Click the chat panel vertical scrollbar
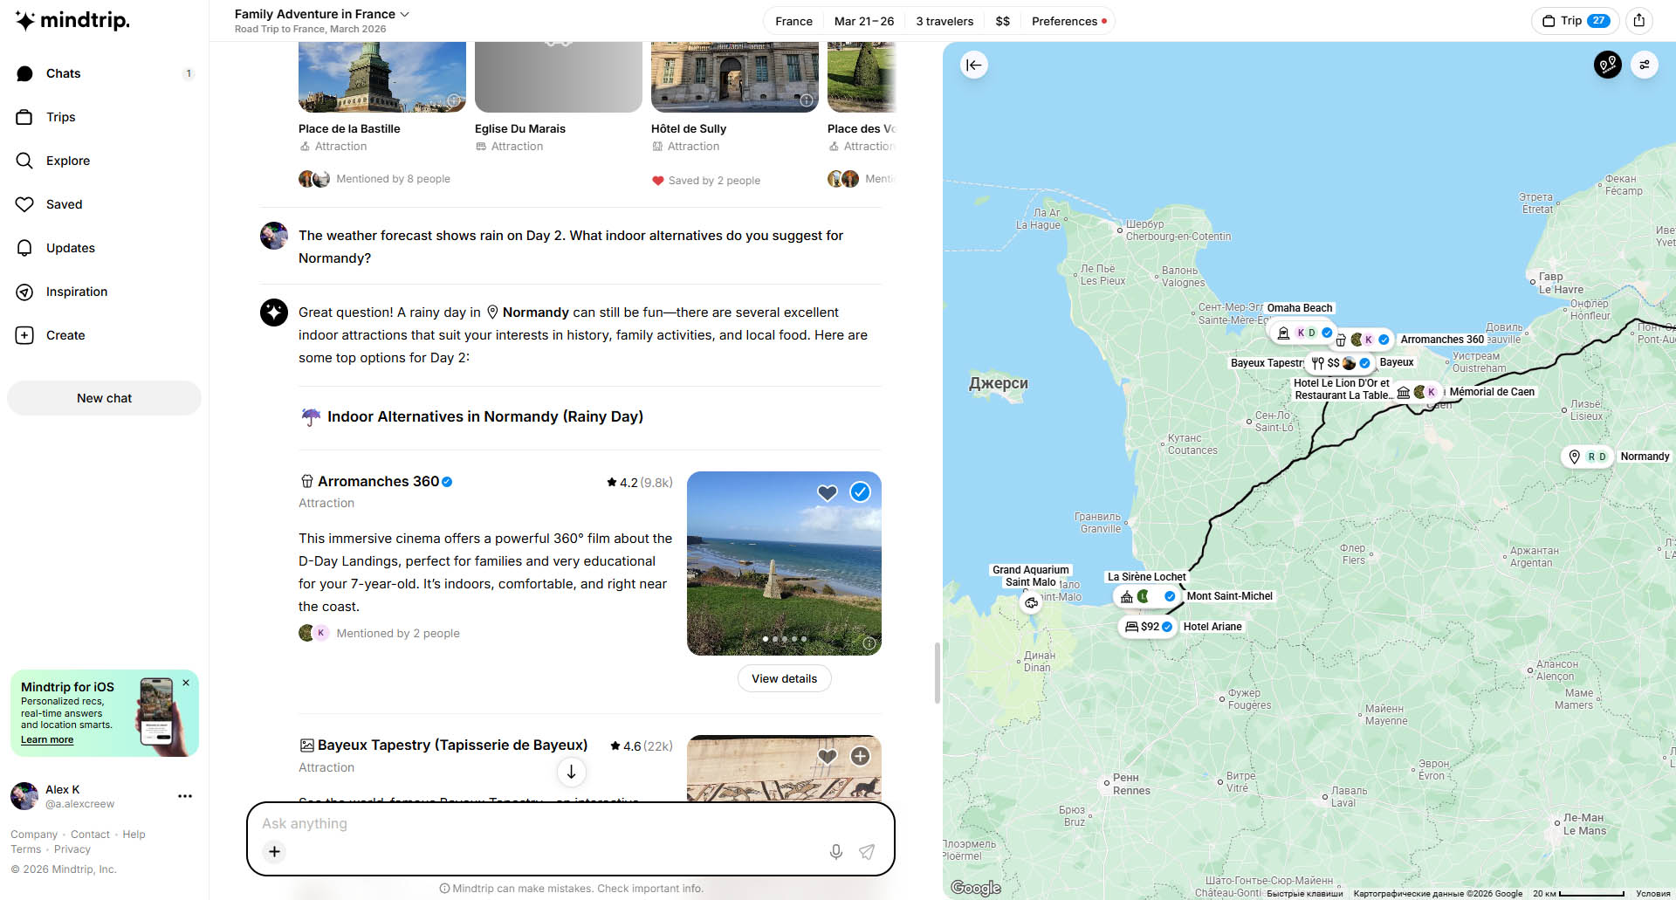 [x=937, y=672]
